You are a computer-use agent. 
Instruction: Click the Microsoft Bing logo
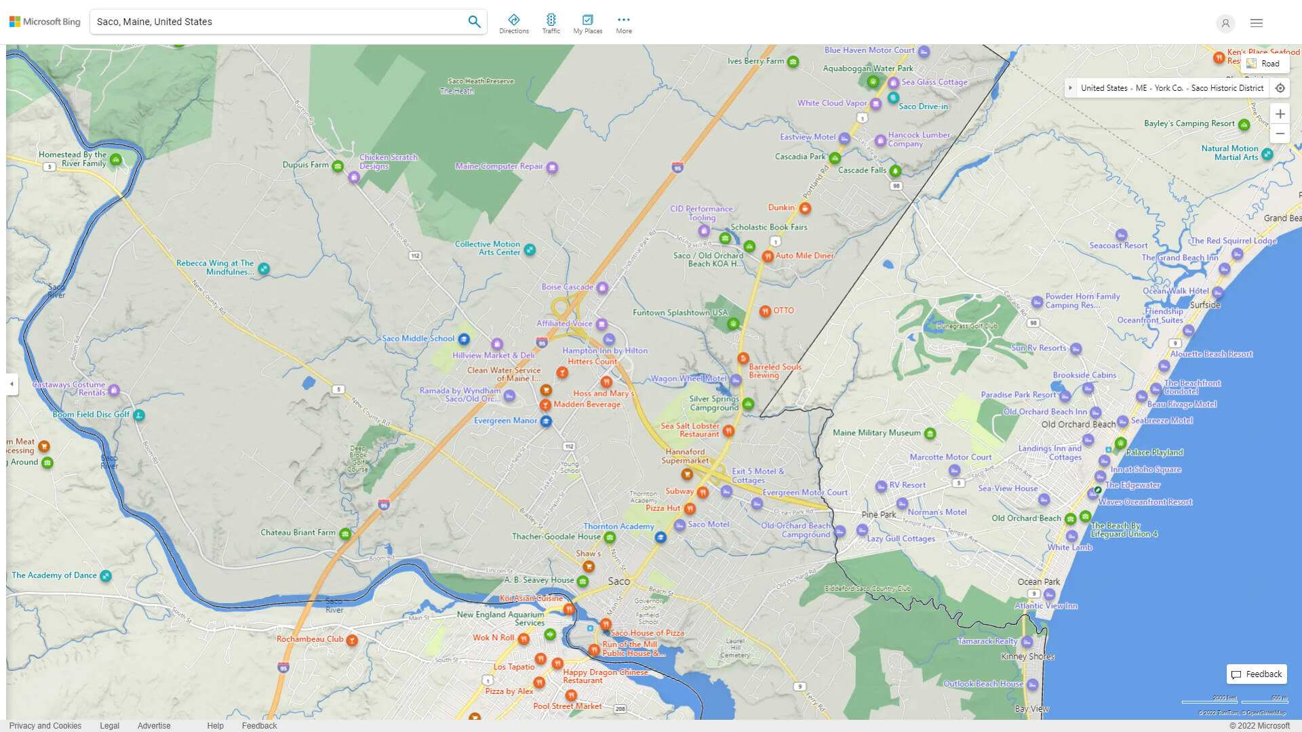pos(44,21)
